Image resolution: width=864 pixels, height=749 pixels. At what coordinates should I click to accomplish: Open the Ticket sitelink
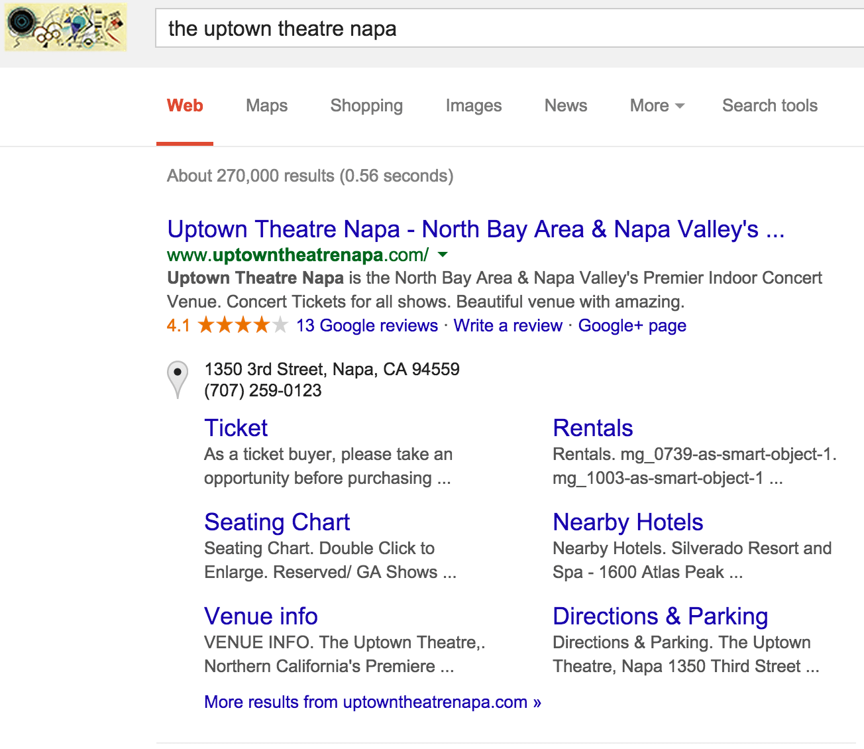(236, 428)
